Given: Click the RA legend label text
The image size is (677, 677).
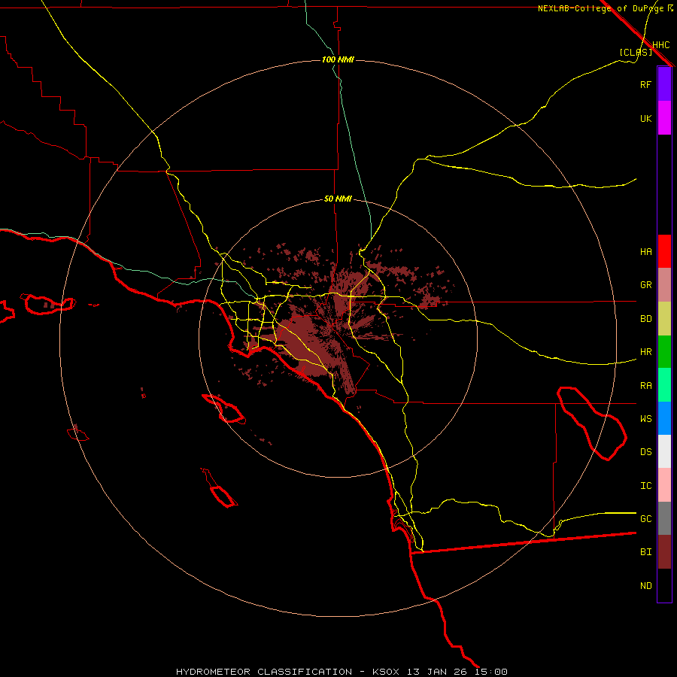Looking at the screenshot, I should 645,385.
